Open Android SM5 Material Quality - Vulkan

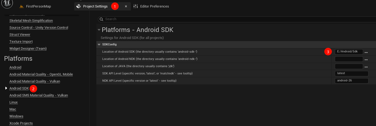[38, 95]
